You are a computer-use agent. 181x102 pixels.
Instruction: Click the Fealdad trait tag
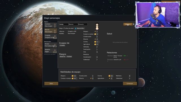coord(69,57)
